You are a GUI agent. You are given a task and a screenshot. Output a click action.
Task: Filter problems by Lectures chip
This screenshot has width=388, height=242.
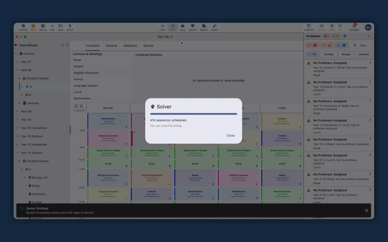point(364,54)
